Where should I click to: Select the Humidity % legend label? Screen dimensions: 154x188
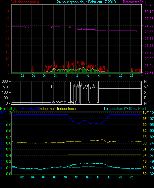coord(30,109)
